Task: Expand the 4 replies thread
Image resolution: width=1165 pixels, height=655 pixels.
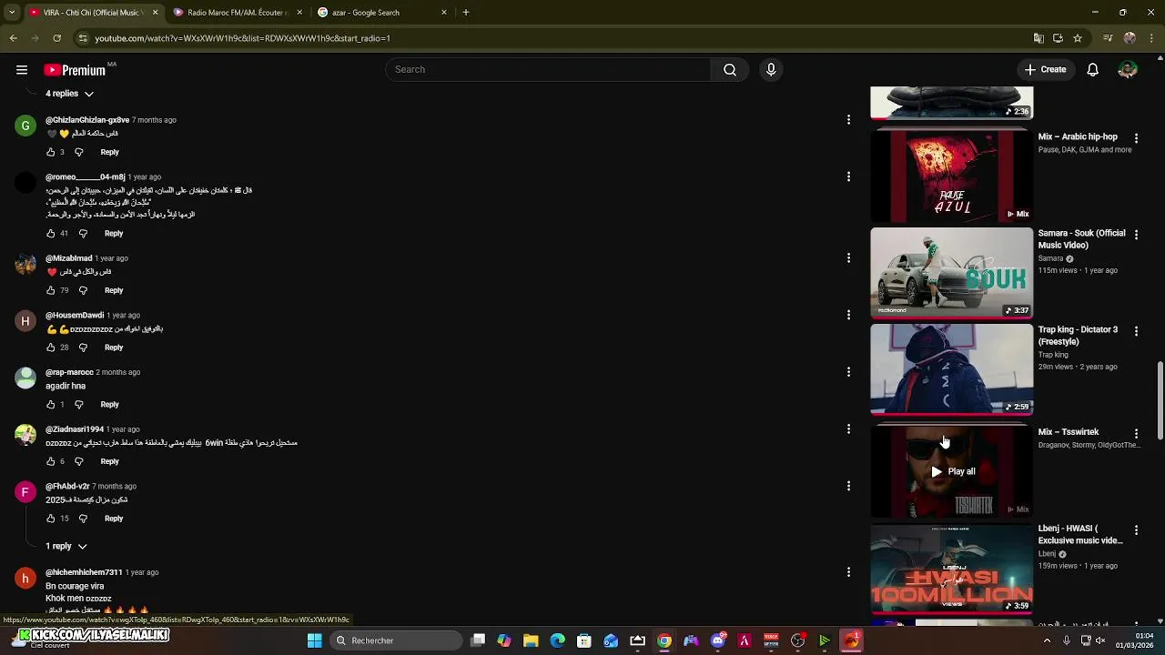Action: point(70,94)
